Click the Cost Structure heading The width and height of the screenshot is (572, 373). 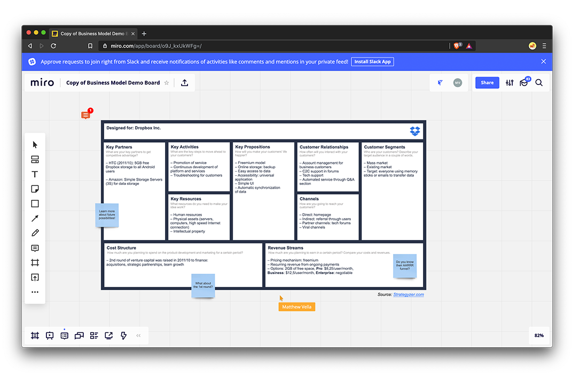[121, 248]
